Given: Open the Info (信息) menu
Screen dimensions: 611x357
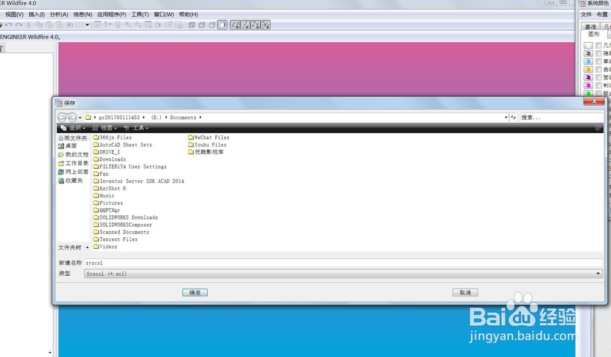Looking at the screenshot, I should [82, 15].
